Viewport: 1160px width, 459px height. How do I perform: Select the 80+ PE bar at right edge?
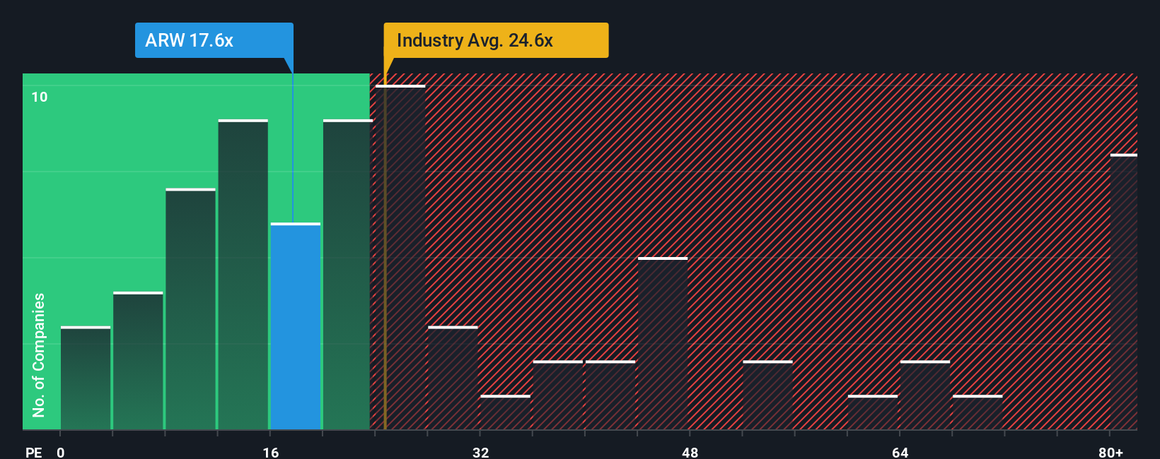coord(1124,292)
